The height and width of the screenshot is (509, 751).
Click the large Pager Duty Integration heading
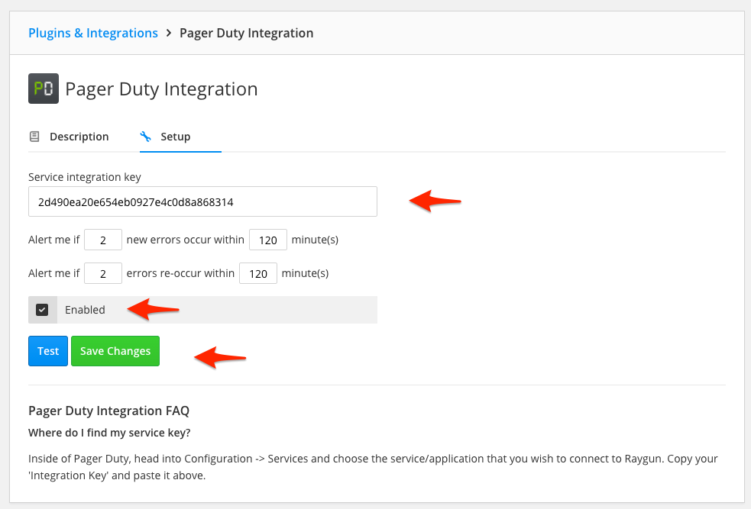coord(161,89)
